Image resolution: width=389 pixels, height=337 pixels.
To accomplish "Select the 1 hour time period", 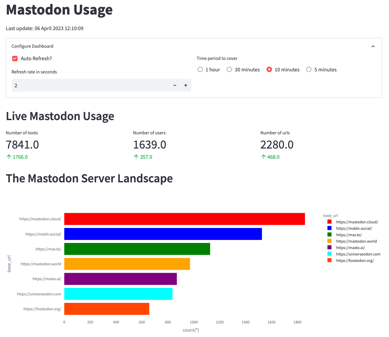I will click(x=200, y=69).
